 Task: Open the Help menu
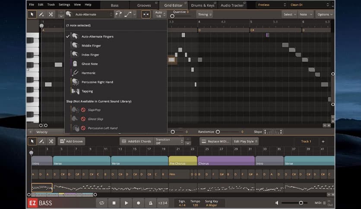coord(88,5)
